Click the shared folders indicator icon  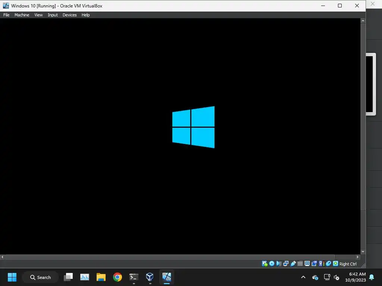pyautogui.click(x=300, y=264)
